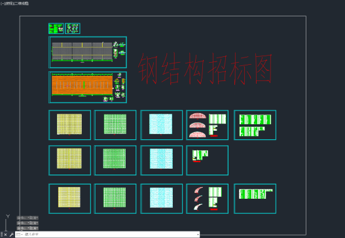Select first-row green grid sheet
This screenshot has width=345, height=238.
click(x=115, y=125)
